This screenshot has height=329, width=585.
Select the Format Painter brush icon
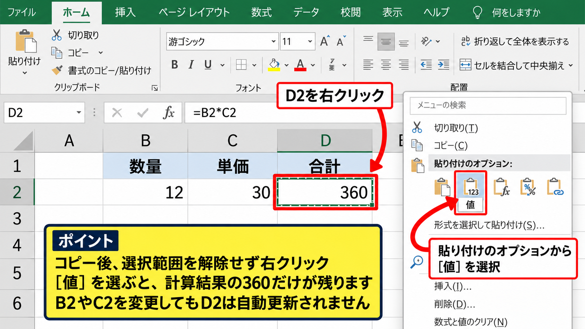point(57,70)
